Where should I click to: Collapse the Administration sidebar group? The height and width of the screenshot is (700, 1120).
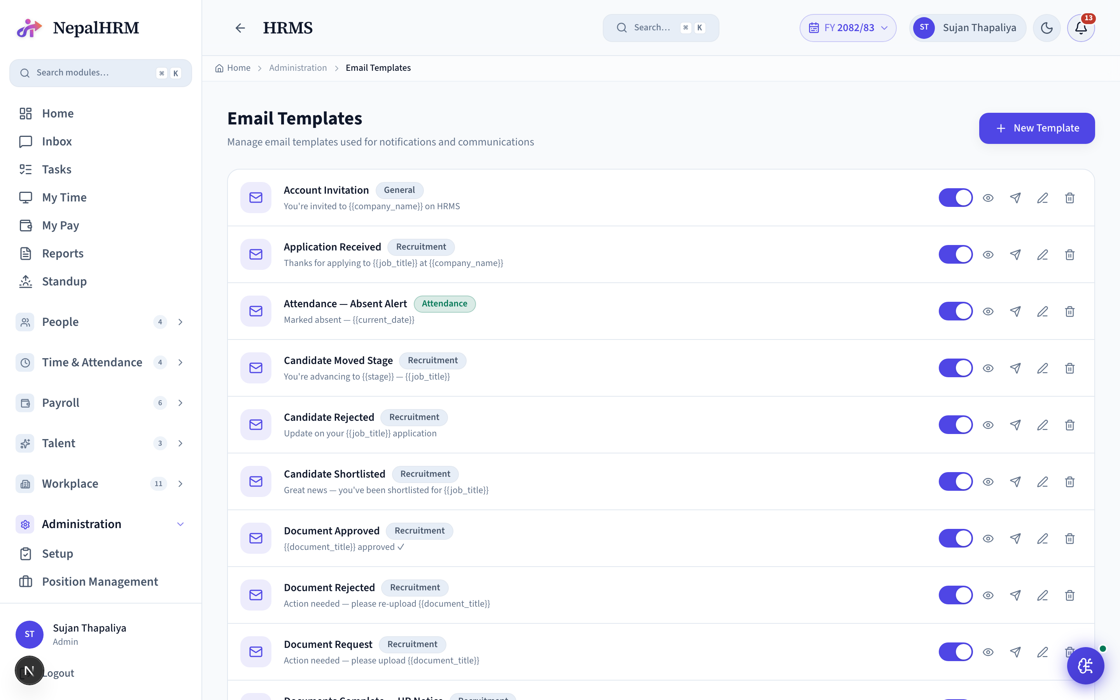tap(100, 524)
